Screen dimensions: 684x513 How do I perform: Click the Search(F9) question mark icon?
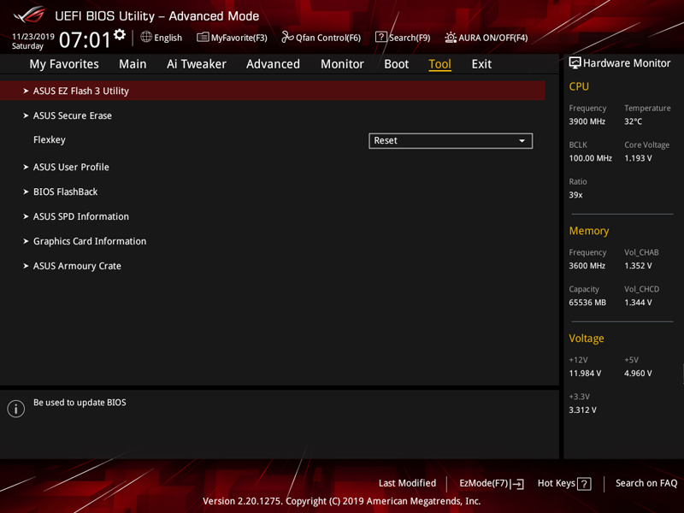coord(381,38)
